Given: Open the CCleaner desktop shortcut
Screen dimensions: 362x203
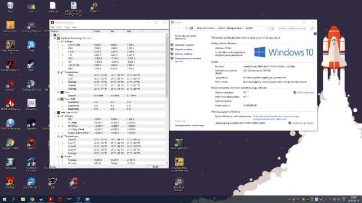Looking at the screenshot, I should tap(74, 183).
